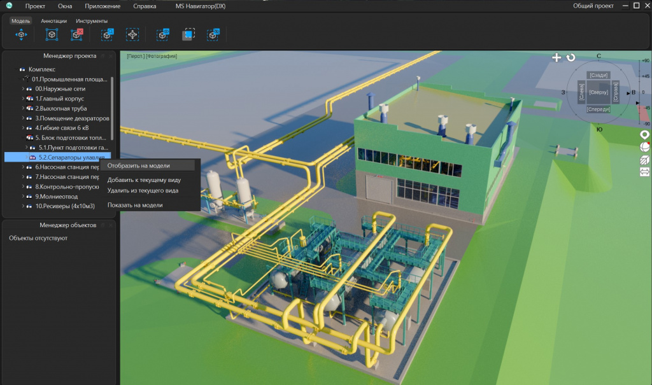
Task: Select 10.Ресиверы (4x10м3) tree row
Action: click(65, 206)
